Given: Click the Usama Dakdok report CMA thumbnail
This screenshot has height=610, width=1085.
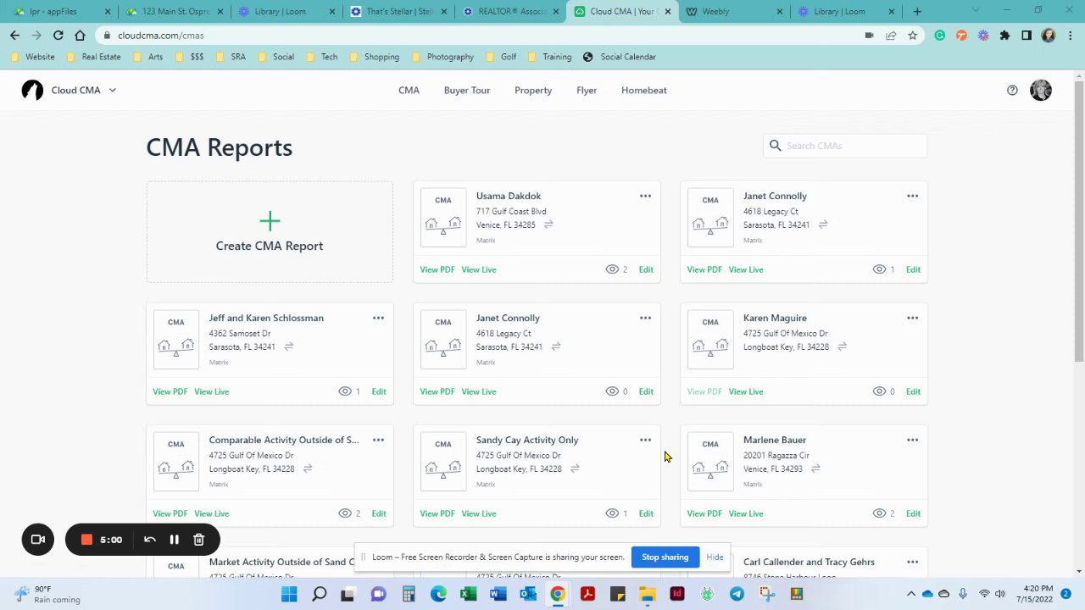Looking at the screenshot, I should [443, 218].
